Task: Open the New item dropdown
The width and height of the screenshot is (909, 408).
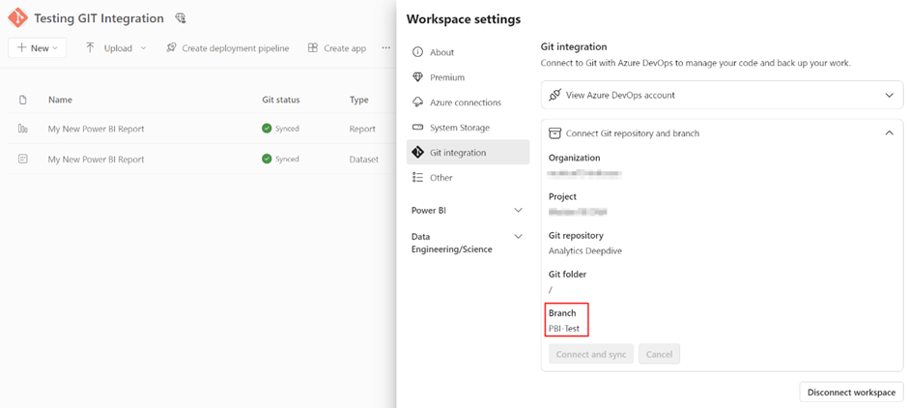Action: coord(37,48)
